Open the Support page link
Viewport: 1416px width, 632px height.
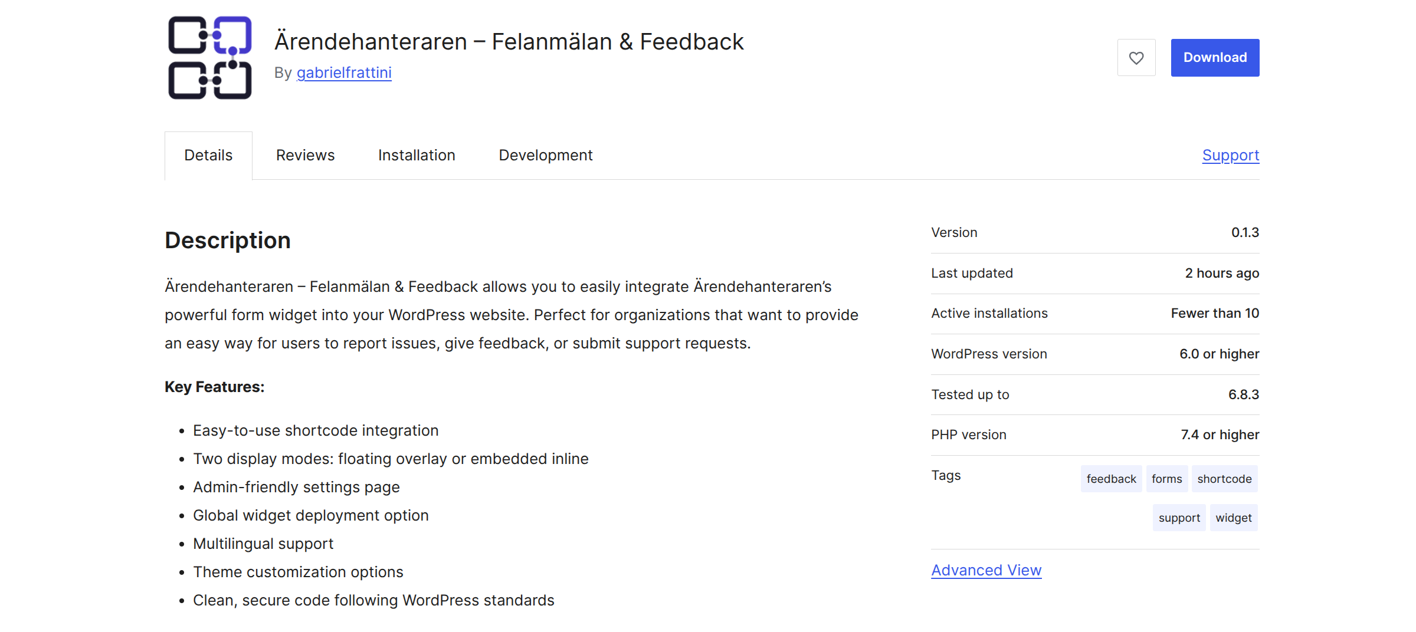(1230, 154)
